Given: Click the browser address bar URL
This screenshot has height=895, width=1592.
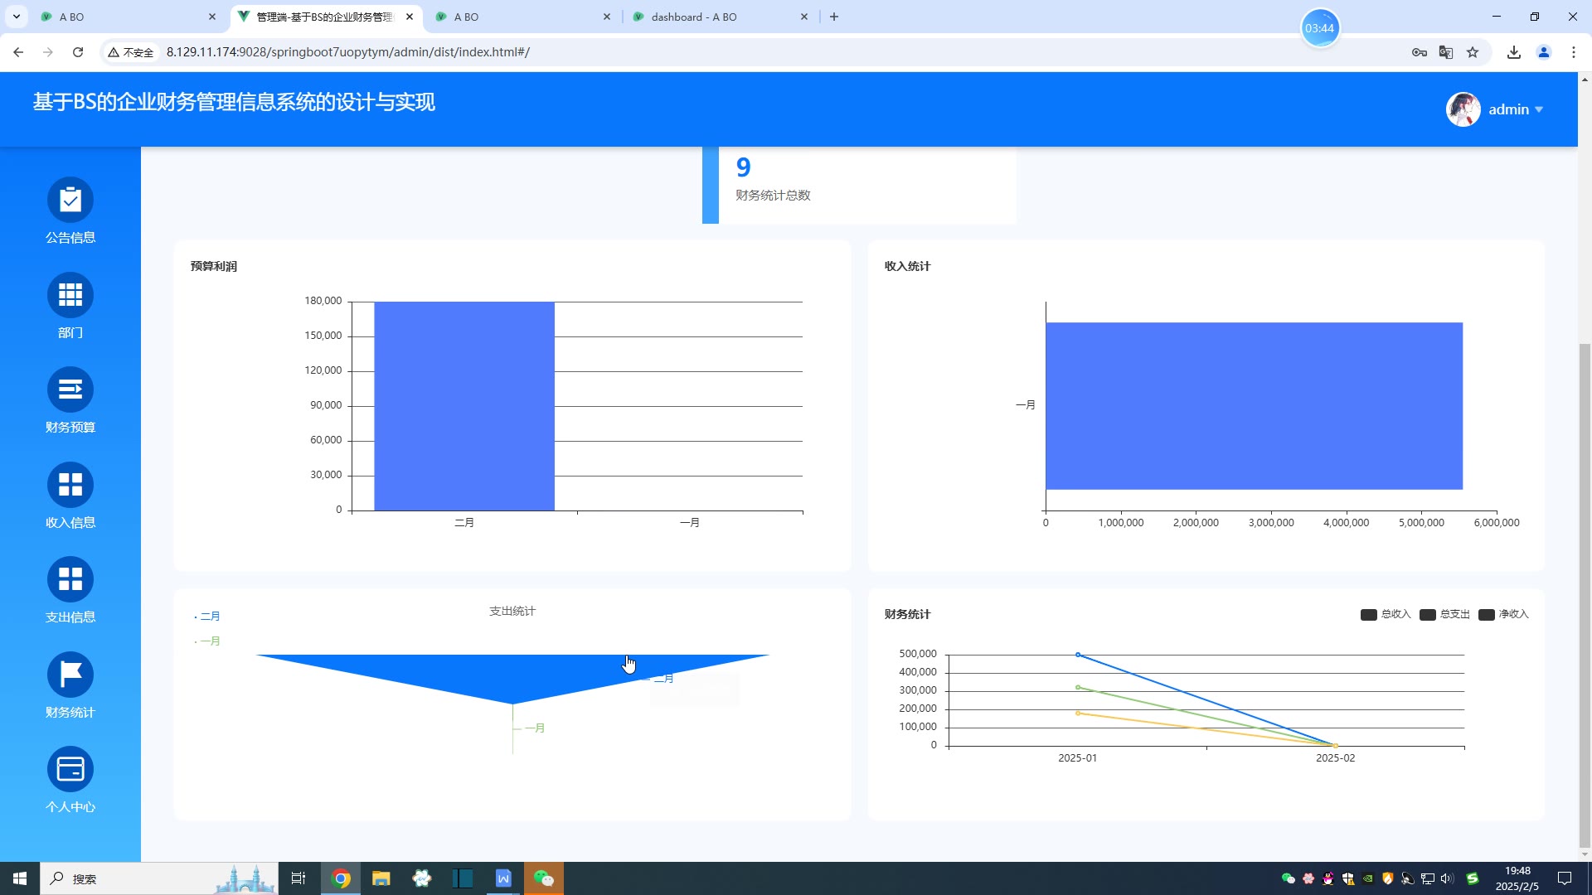Looking at the screenshot, I should pos(348,52).
